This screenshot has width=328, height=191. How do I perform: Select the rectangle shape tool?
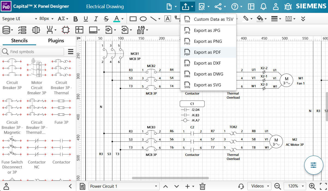[133, 19]
